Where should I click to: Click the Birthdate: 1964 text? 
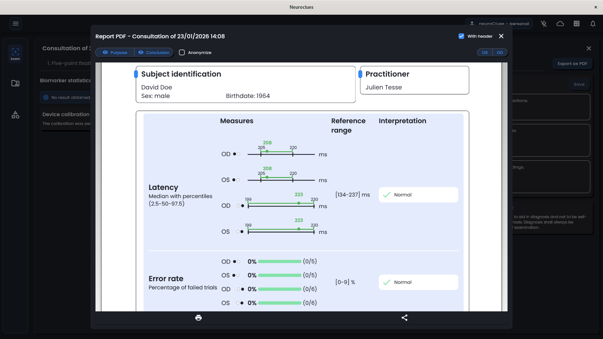[248, 96]
